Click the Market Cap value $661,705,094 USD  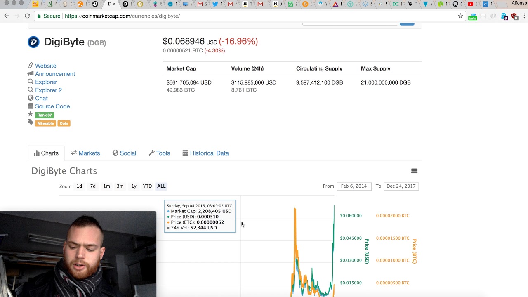point(189,82)
